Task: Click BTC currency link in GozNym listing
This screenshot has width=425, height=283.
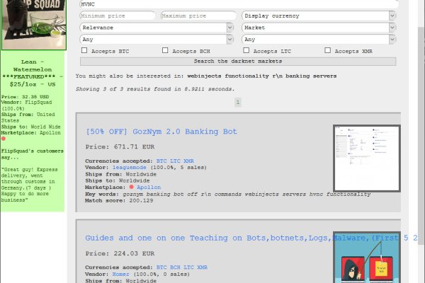Action: [x=161, y=161]
